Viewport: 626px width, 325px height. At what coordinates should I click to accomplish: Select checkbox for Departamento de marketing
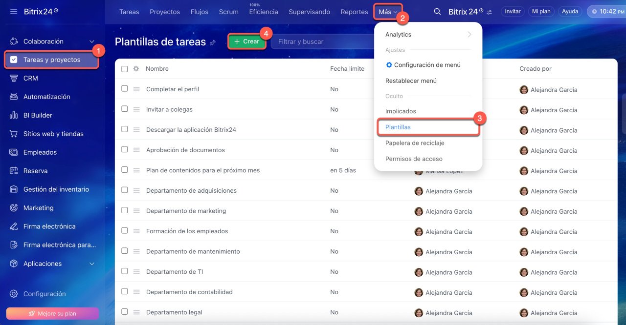click(x=125, y=210)
